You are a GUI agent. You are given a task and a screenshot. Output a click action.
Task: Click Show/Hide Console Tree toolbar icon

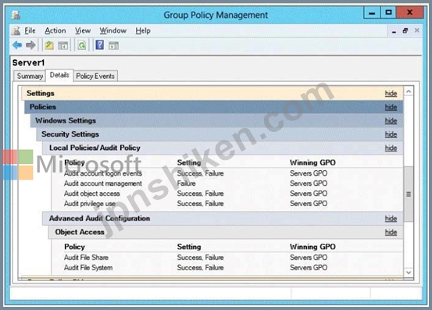(62, 45)
